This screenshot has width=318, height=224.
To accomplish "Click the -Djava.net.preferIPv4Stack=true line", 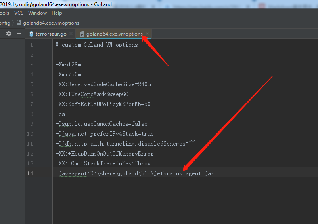I will tap(105, 134).
